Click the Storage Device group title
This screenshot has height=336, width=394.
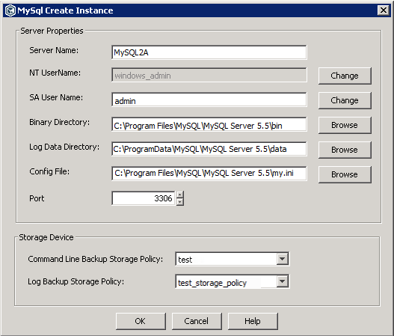(46, 237)
